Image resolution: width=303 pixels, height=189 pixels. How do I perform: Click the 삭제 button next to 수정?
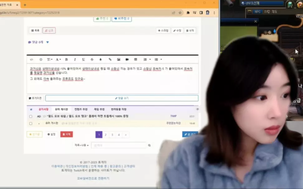pyautogui.click(x=190, y=31)
